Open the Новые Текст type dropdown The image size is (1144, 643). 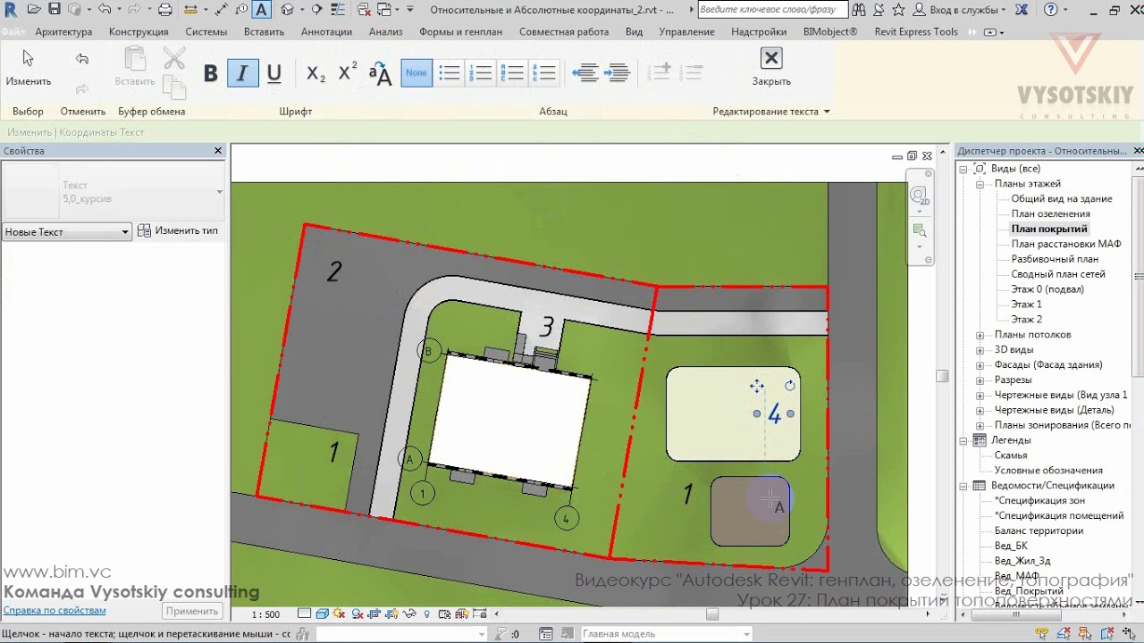(x=67, y=232)
